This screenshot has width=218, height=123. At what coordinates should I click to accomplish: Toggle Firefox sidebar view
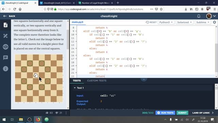pyautogui.click(x=197, y=9)
